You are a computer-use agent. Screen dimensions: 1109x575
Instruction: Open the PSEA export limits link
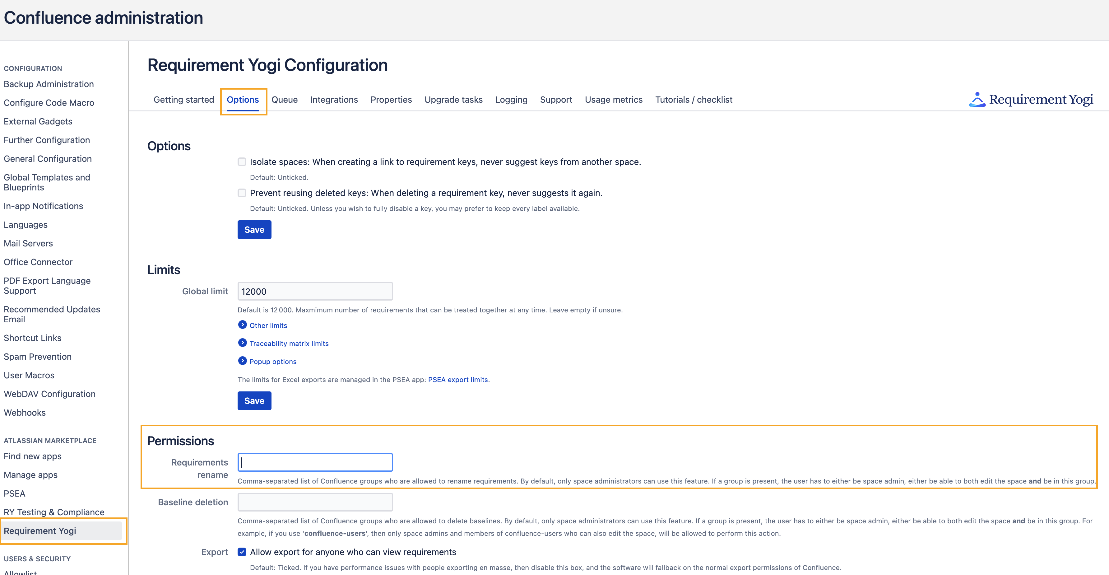click(458, 380)
